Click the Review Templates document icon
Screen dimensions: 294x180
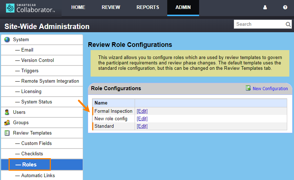tap(7, 133)
